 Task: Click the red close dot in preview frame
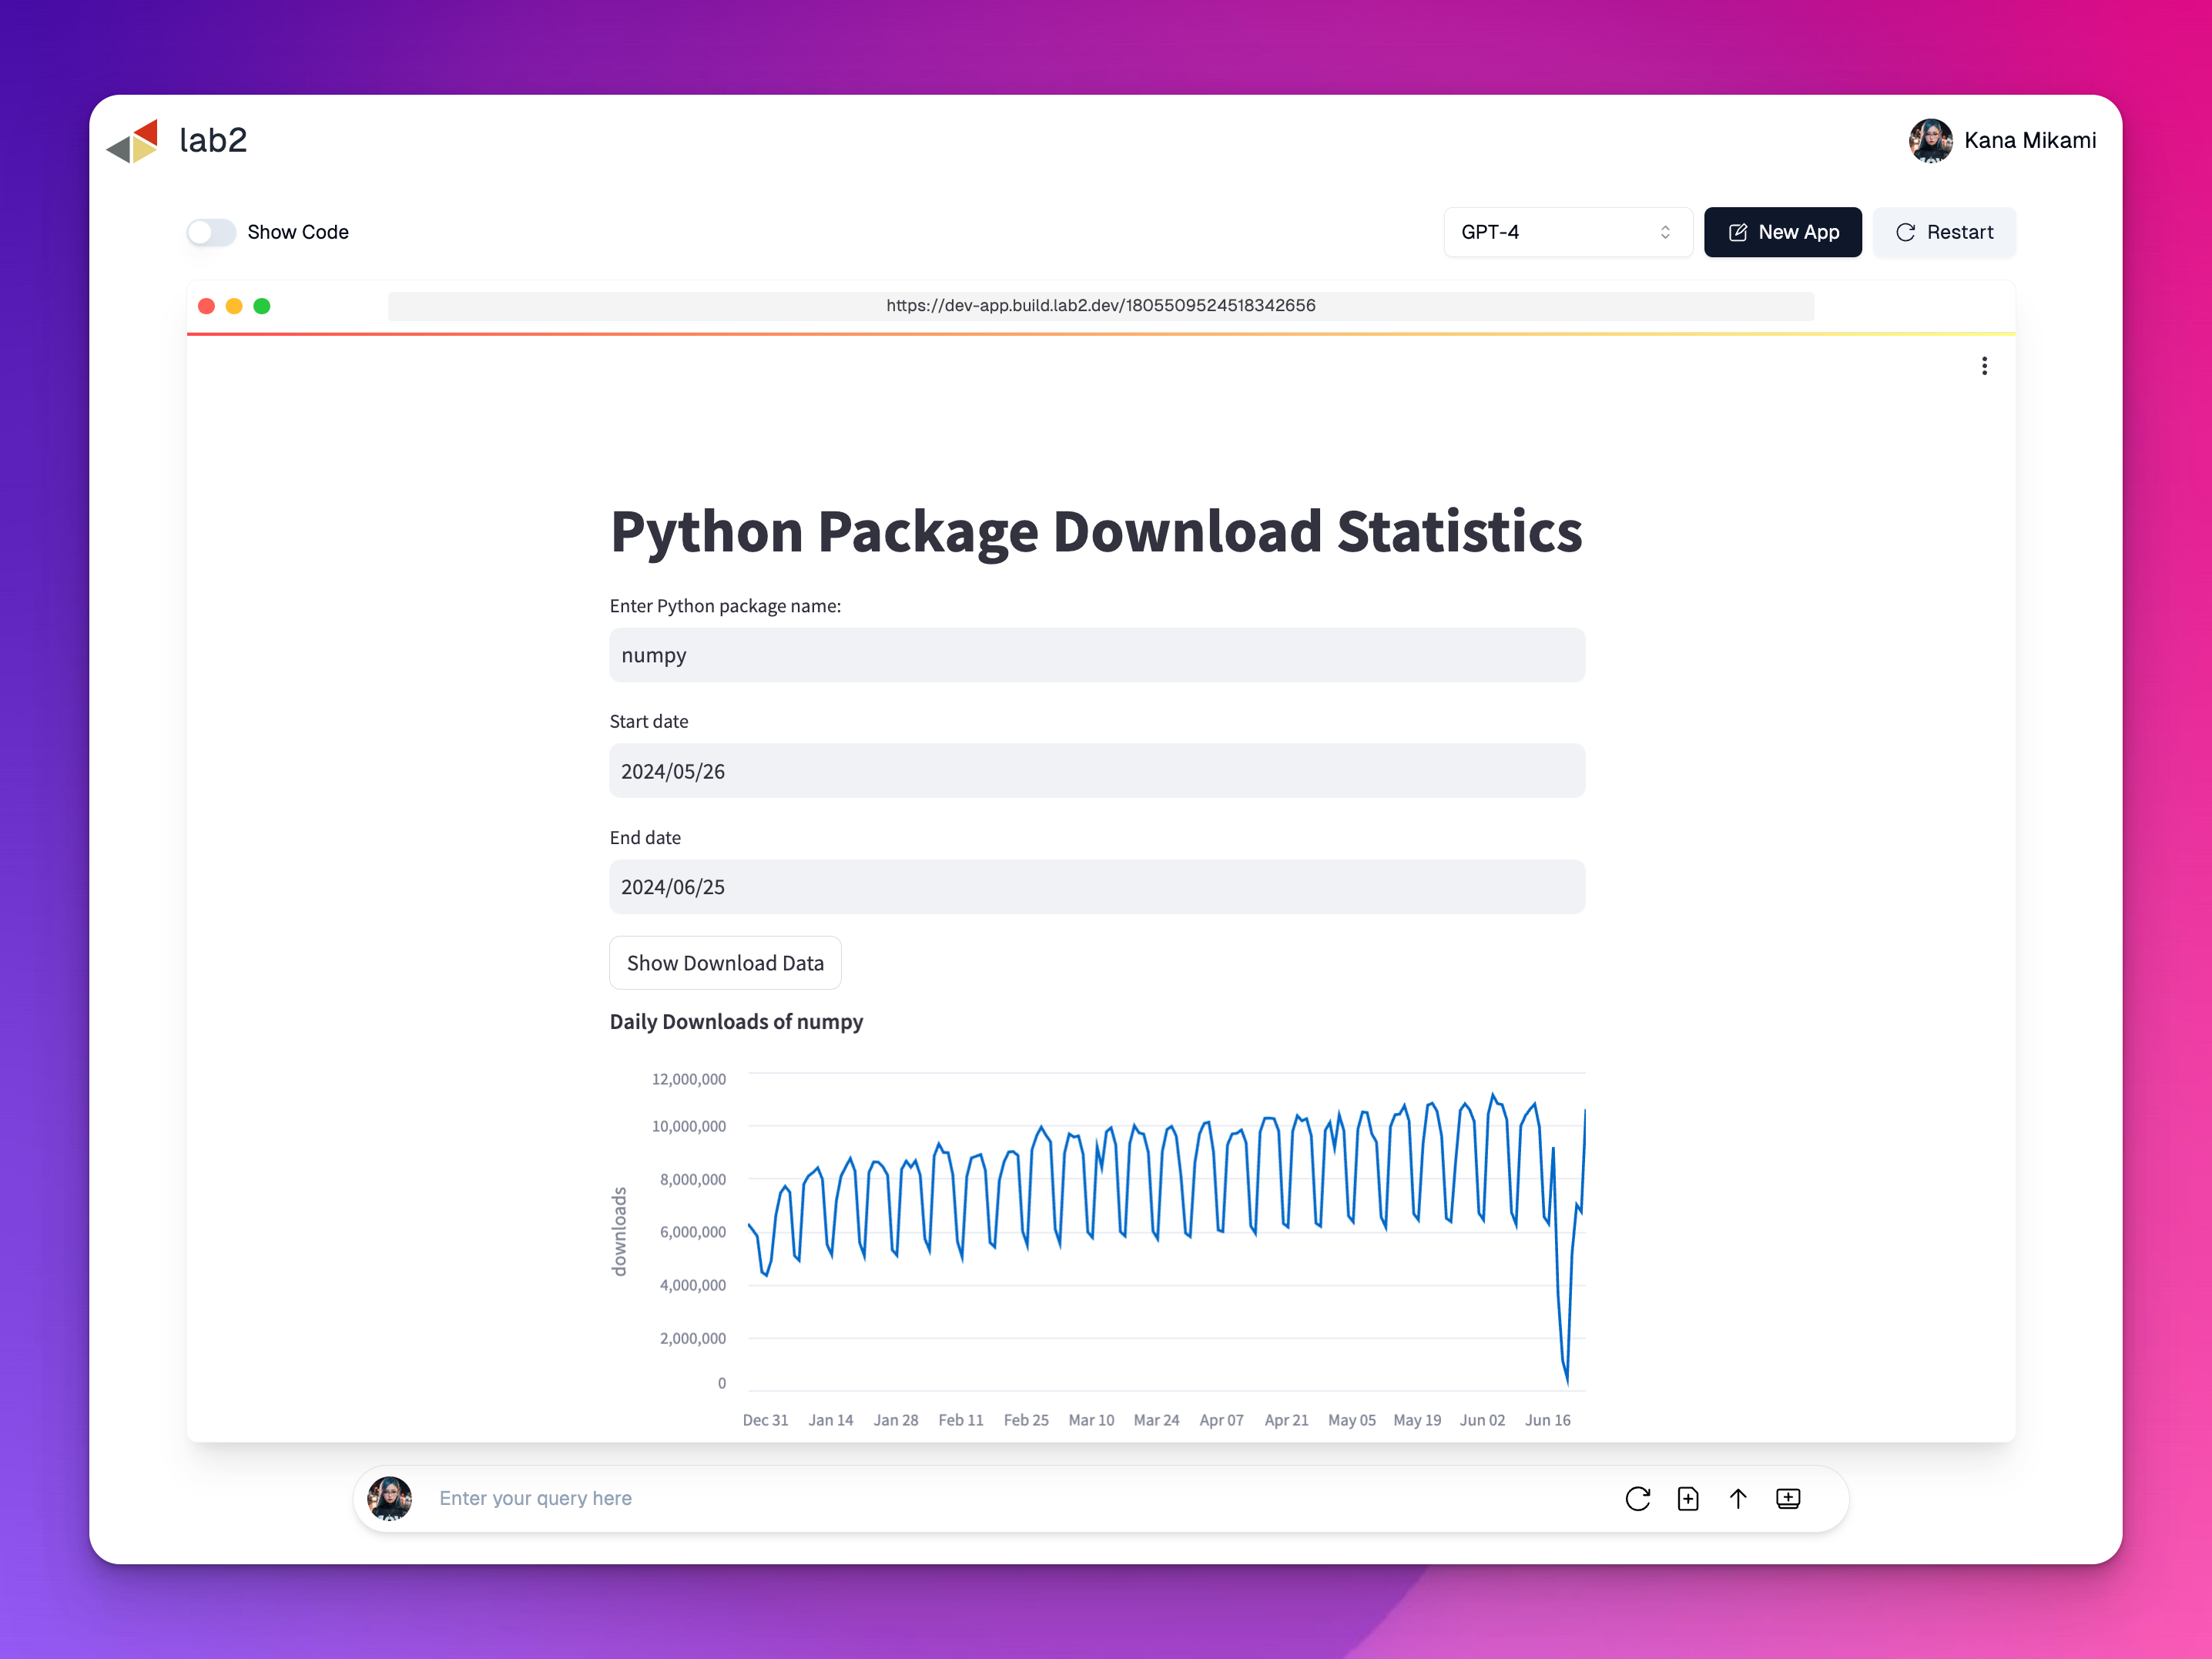click(x=207, y=306)
